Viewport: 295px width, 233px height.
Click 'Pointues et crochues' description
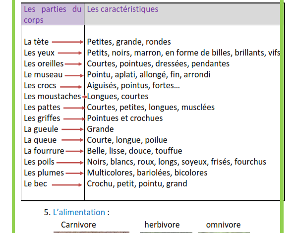coord(125,118)
